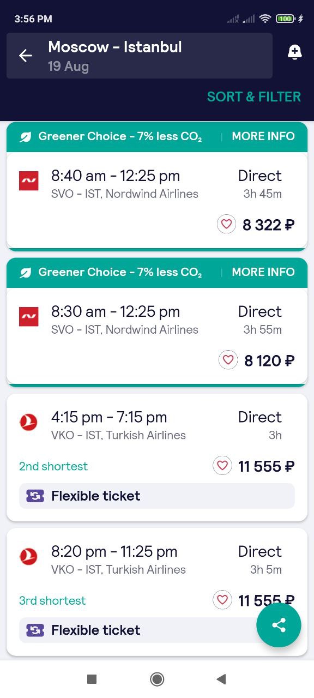Screen dimensions: 314x698
Task: Tap the back arrow next to Moscow - Istanbul
Action: pyautogui.click(x=26, y=56)
